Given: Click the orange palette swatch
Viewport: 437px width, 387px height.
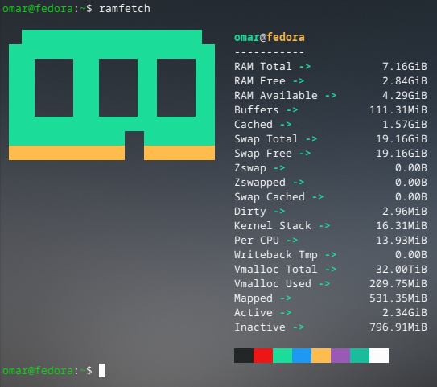Looking at the screenshot, I should 321,356.
